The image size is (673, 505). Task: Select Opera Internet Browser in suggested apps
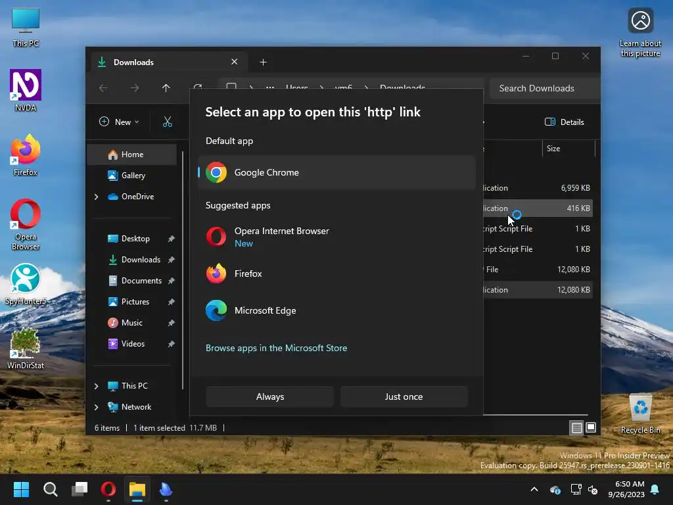point(337,237)
